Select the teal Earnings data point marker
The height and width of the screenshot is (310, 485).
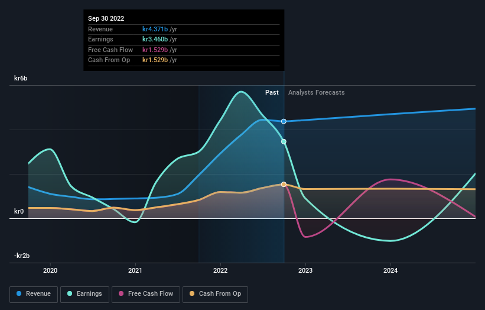[284, 141]
